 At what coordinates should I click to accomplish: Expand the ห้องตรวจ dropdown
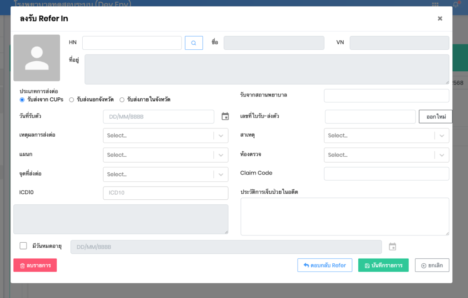click(x=386, y=155)
